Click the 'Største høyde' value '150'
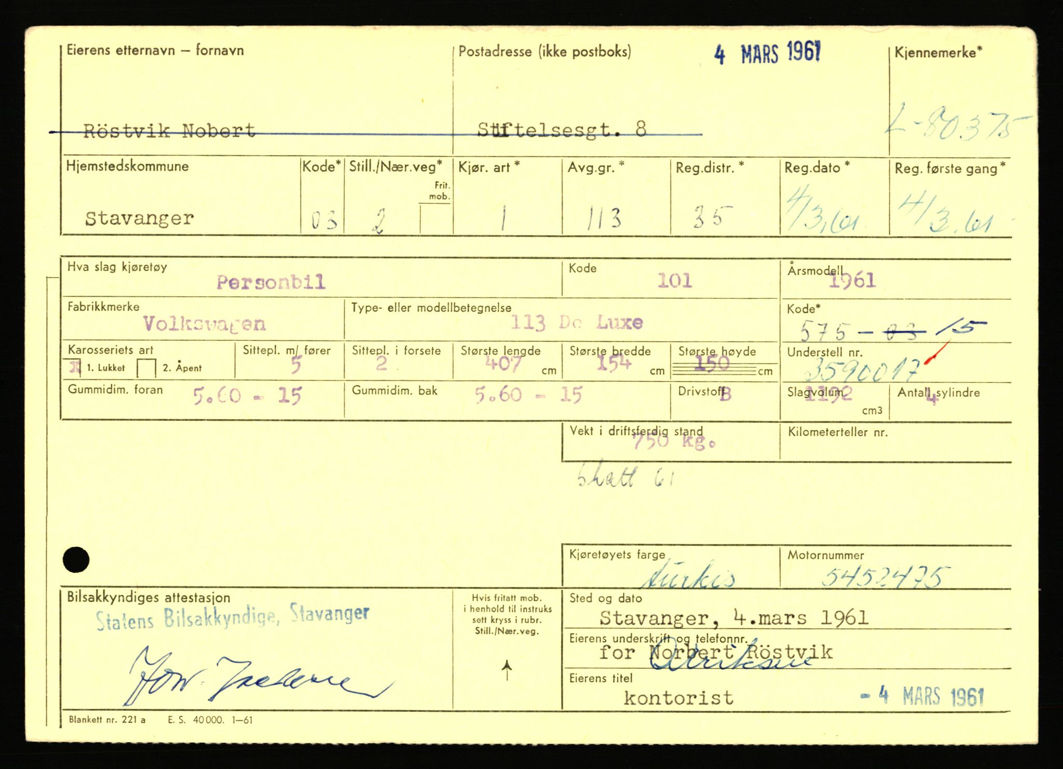The image size is (1063, 769). (712, 364)
